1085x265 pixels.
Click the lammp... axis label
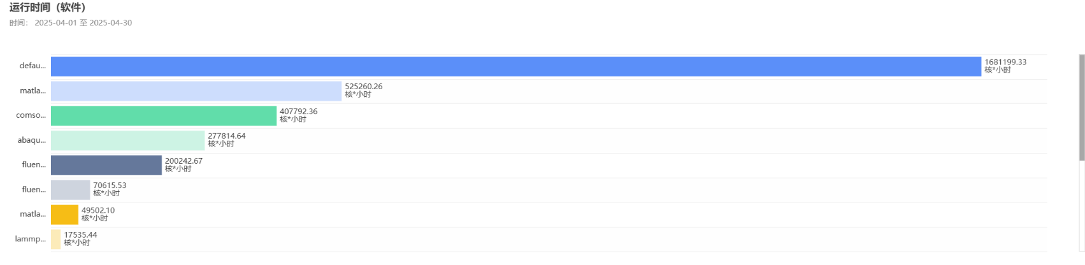31,239
